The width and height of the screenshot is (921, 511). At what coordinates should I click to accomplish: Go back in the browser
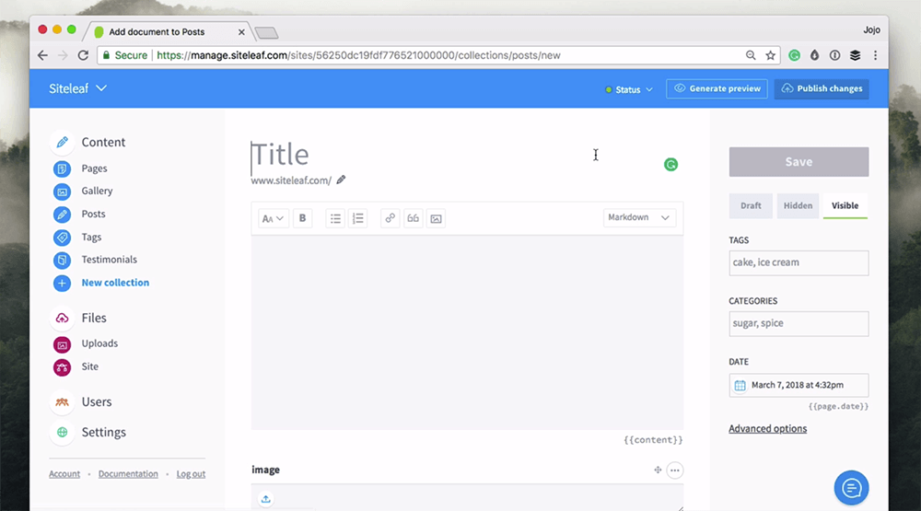[43, 55]
